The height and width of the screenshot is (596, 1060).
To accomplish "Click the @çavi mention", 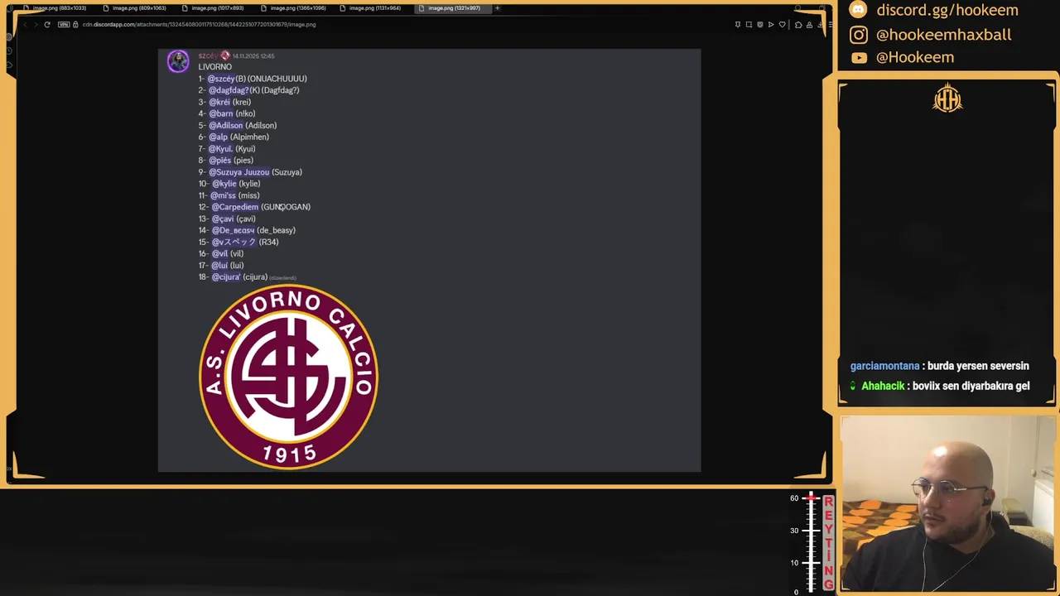I will 223,219.
